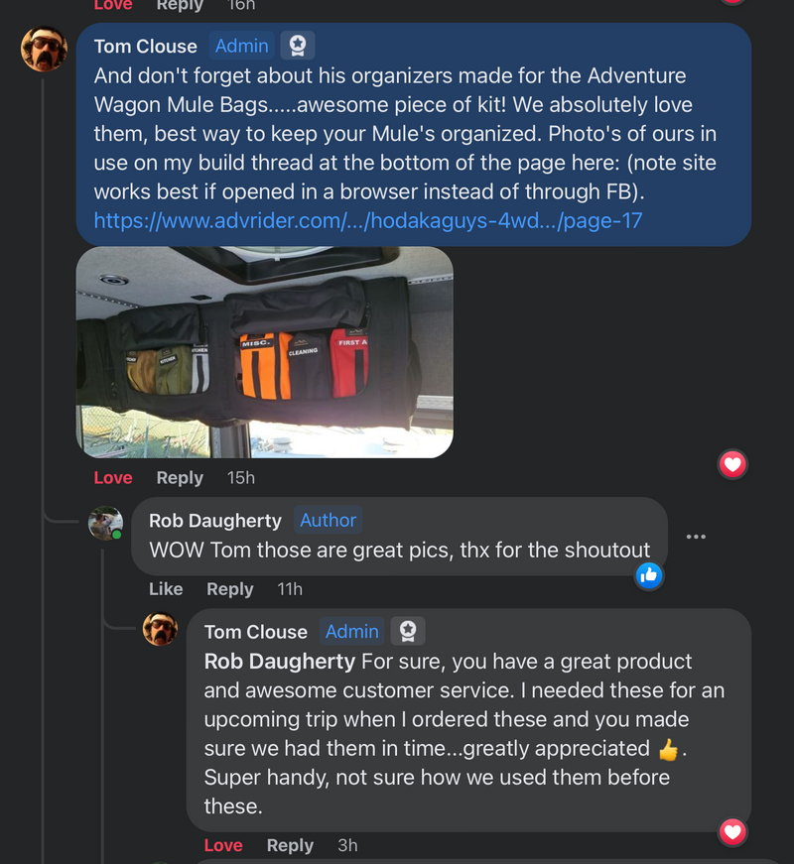
Task: Click the heart reaction under the photo
Action: [x=732, y=464]
